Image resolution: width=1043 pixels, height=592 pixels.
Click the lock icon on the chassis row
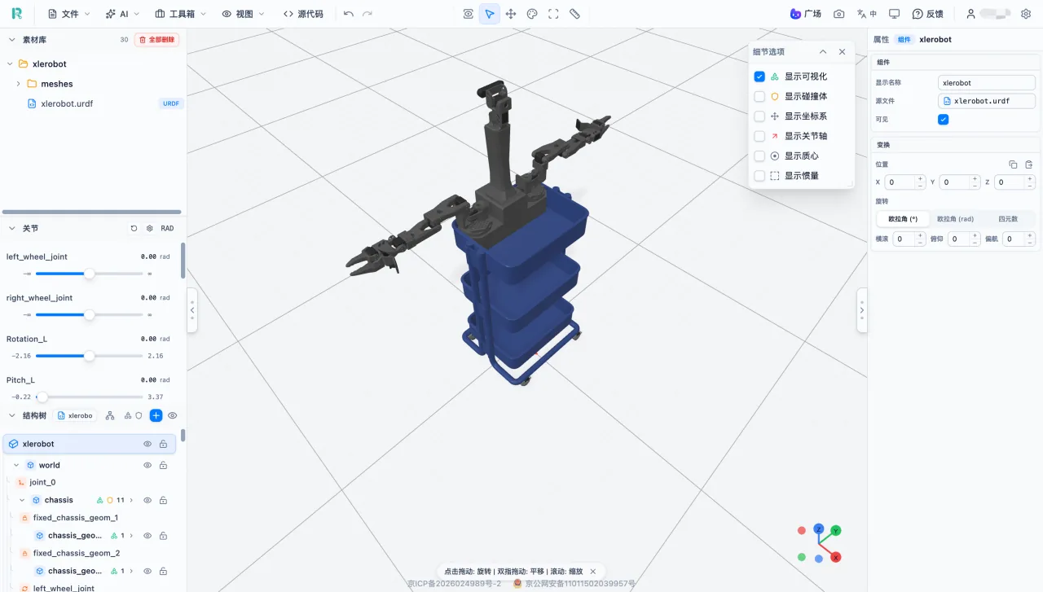pos(163,501)
